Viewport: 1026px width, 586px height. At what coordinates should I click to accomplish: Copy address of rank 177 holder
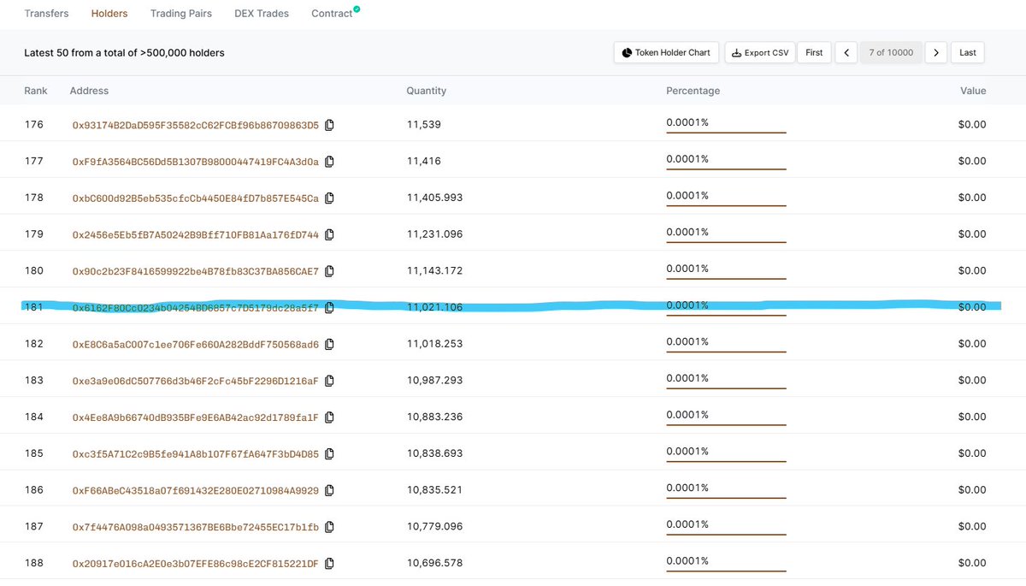click(x=329, y=161)
